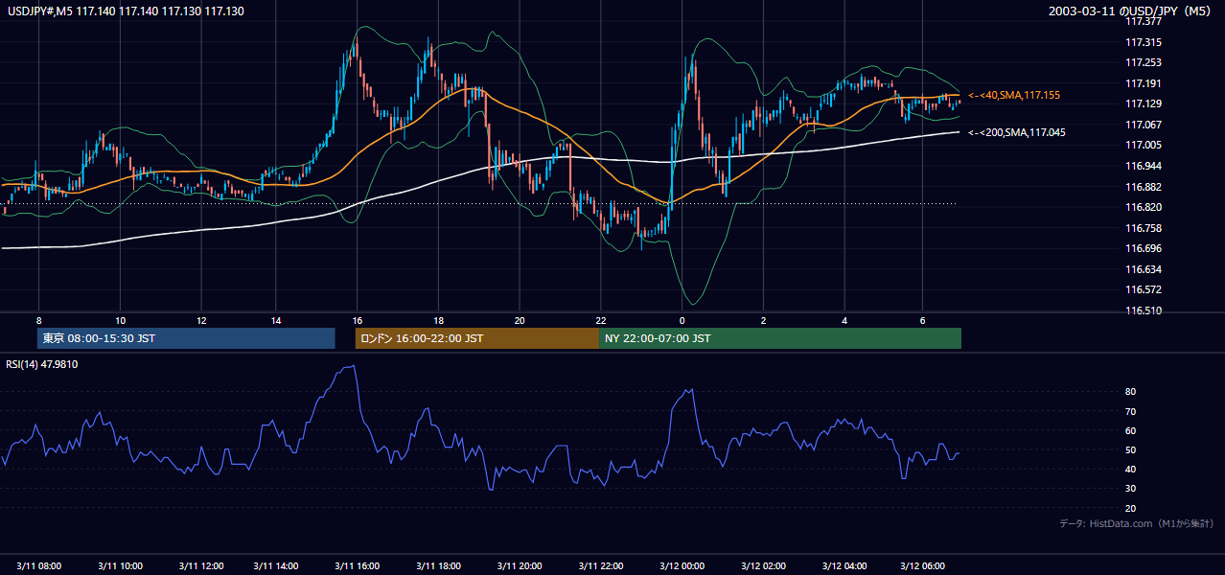Click the hour label 14 under the price chart

point(275,320)
